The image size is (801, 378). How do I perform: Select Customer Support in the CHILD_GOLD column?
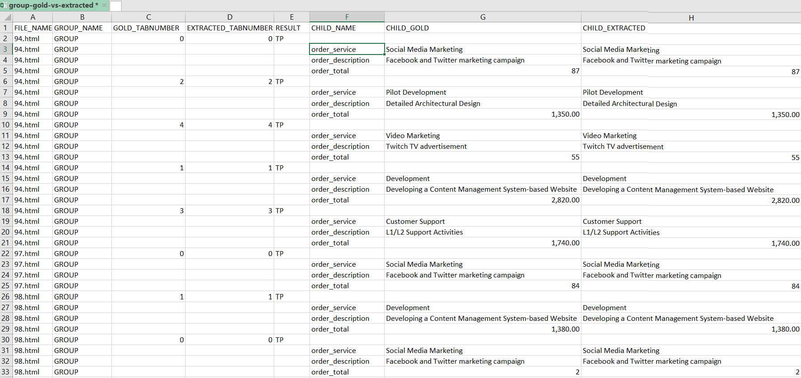(483, 221)
